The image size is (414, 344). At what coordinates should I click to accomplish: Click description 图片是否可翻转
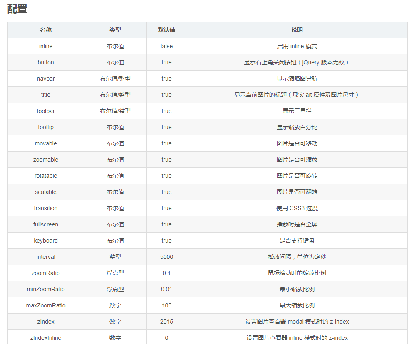point(297,192)
